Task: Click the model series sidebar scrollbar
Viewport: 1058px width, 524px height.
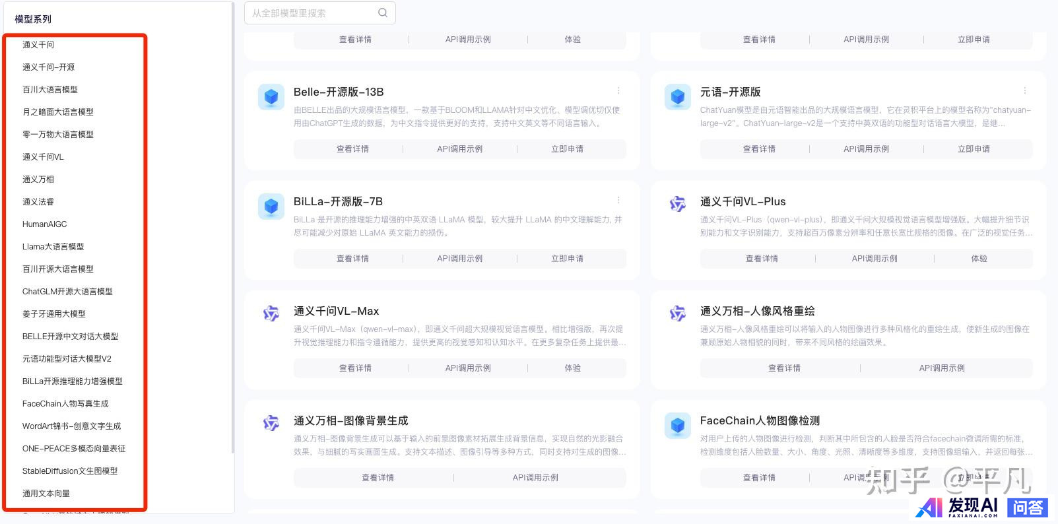Action: pyautogui.click(x=232, y=228)
